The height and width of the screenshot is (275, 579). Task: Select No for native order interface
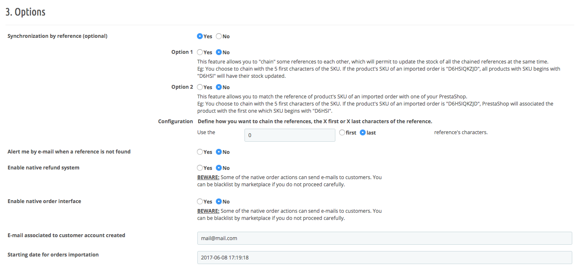(x=219, y=201)
